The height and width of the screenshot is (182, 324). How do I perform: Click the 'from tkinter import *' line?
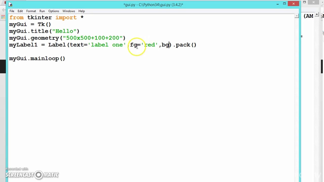pos(46,17)
